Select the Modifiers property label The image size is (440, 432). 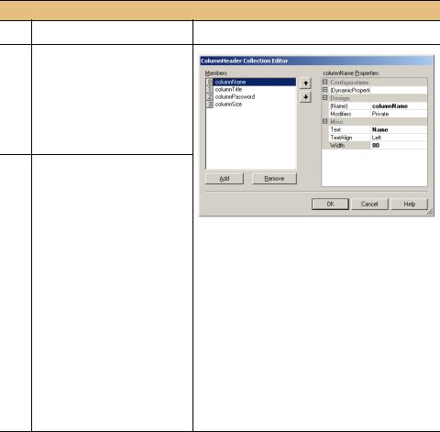(349, 114)
